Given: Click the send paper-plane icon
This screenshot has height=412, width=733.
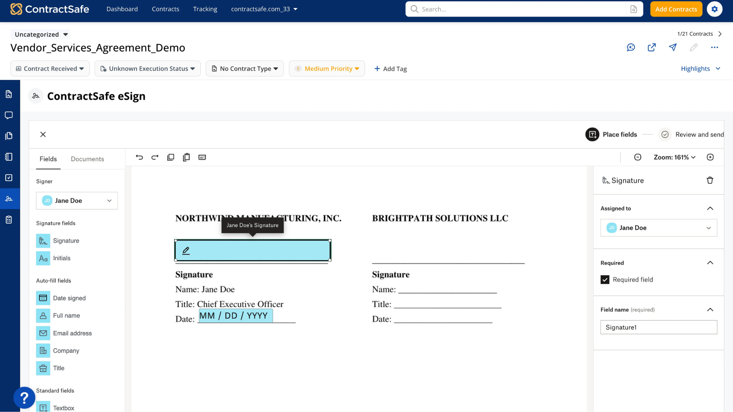Looking at the screenshot, I should pos(673,47).
